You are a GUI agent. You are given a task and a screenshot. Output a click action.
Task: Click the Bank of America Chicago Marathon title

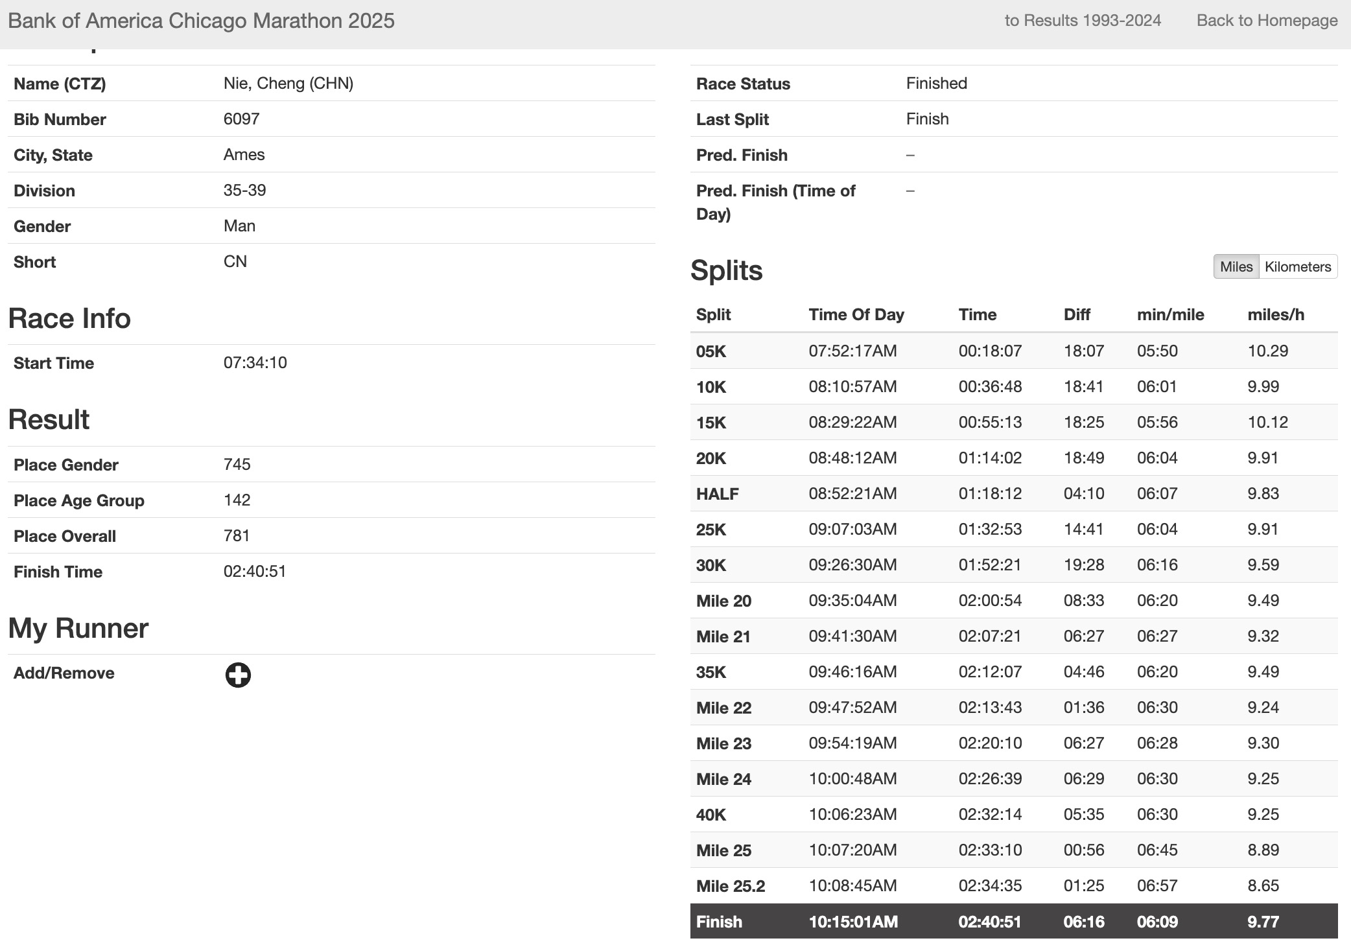(x=201, y=21)
